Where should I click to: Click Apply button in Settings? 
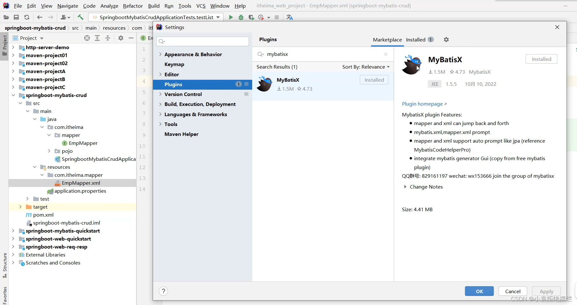(x=546, y=291)
